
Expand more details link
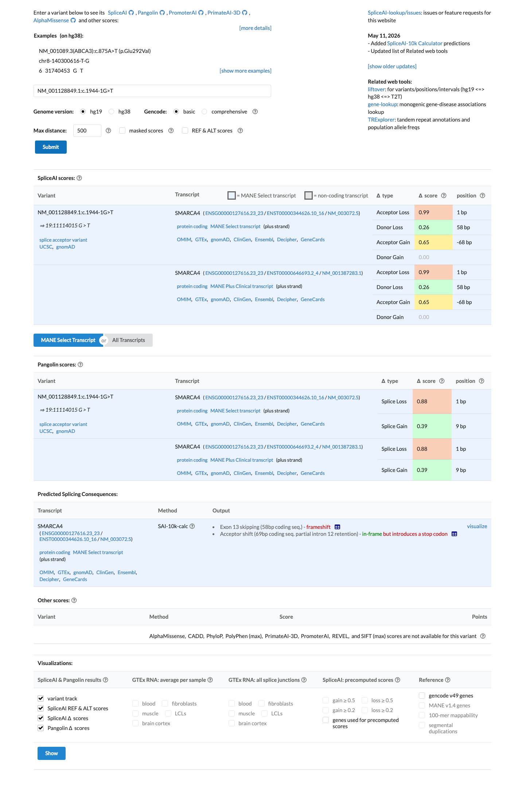point(255,28)
